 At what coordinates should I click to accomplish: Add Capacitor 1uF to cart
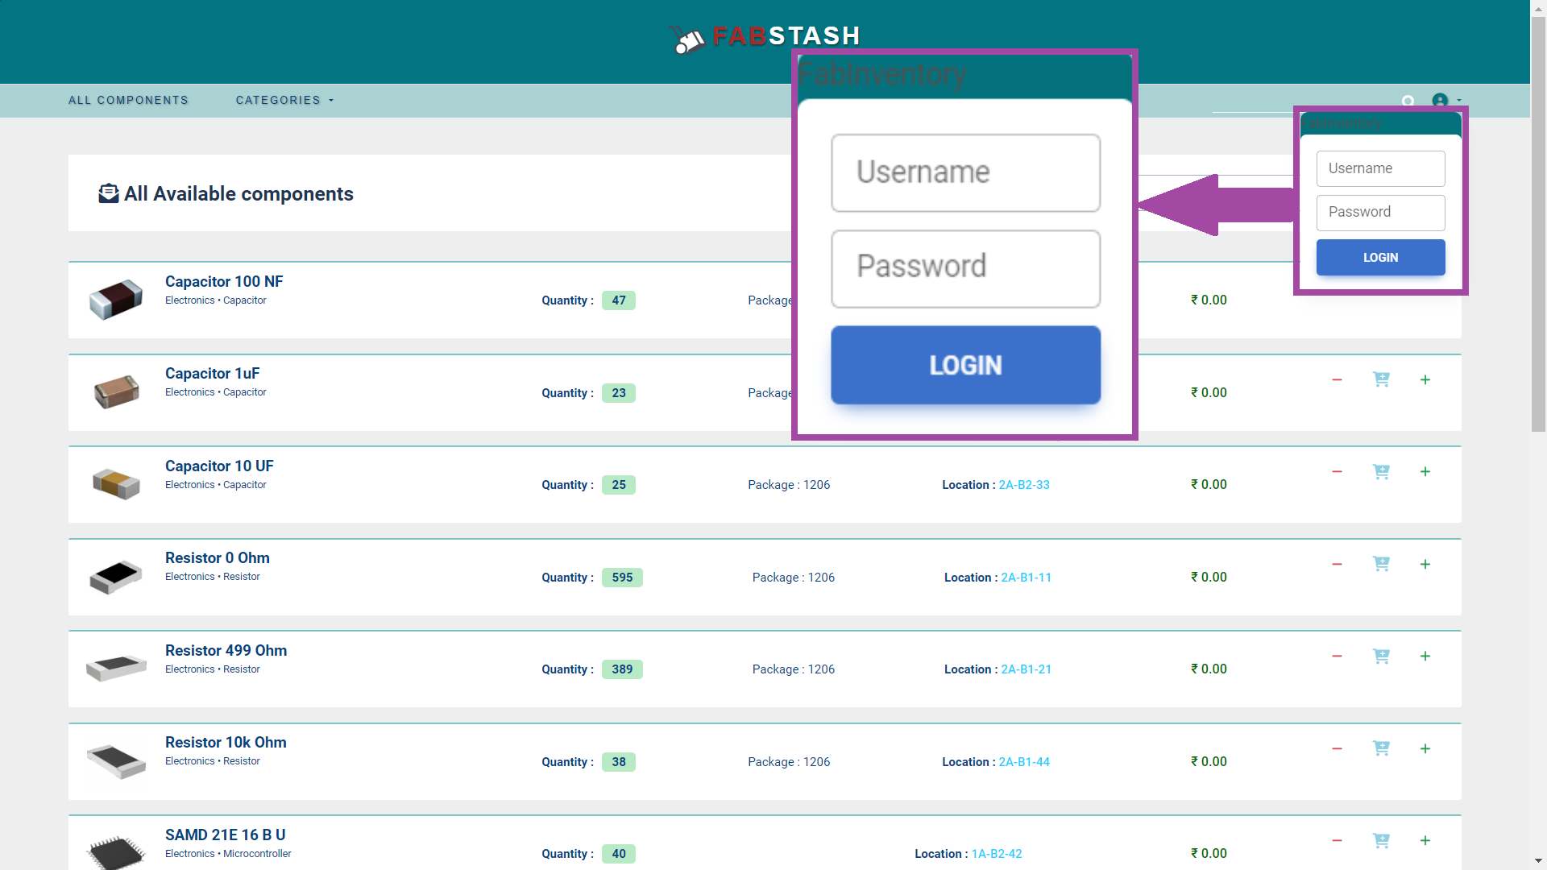(1381, 379)
